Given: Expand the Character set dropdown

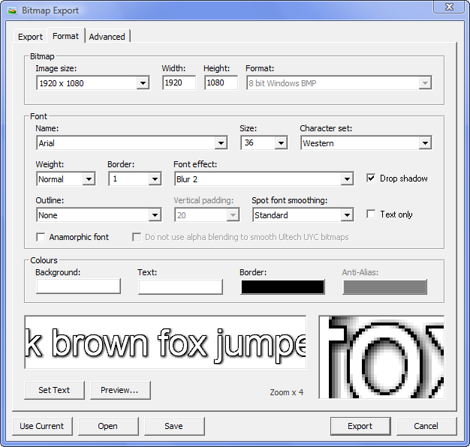Looking at the screenshot, I should tap(425, 143).
